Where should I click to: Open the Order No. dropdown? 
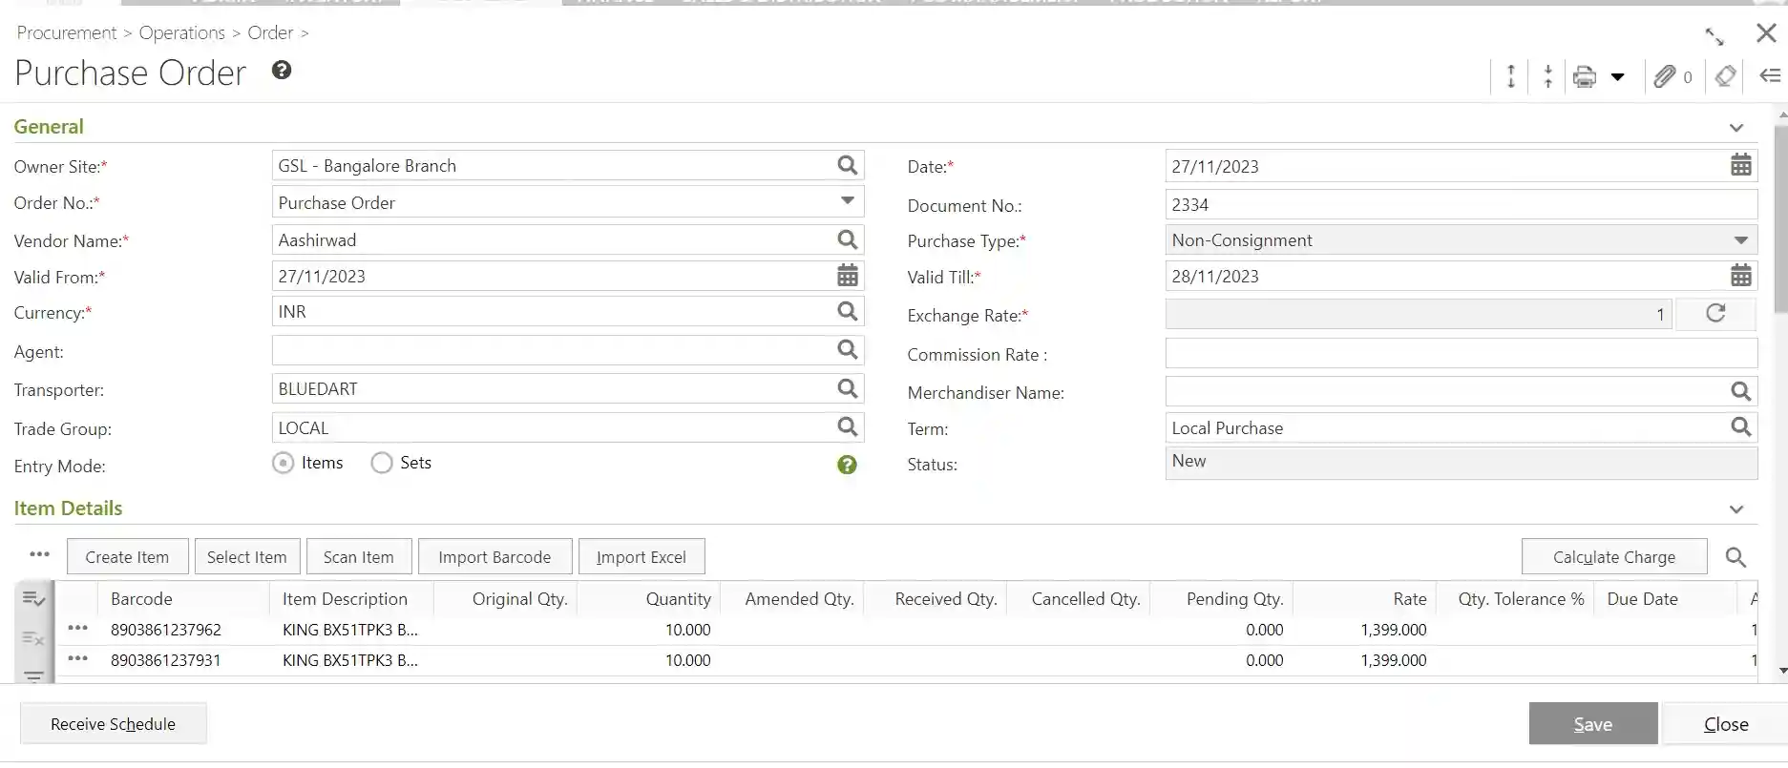[x=847, y=201]
